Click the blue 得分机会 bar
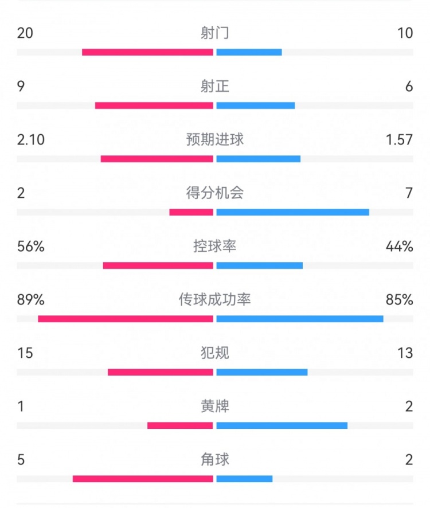 pyautogui.click(x=292, y=212)
